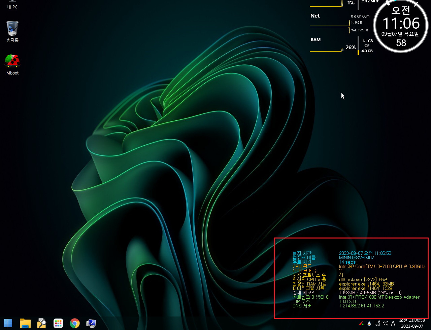431x330 pixels.
Task: Toggle the 'A' input language indicator
Action: tap(393, 324)
